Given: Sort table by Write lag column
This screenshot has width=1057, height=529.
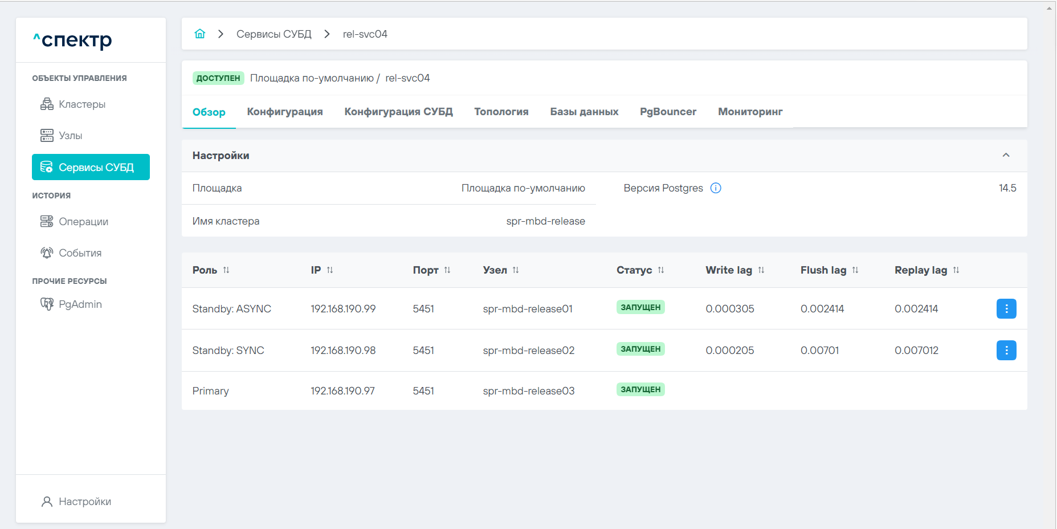Looking at the screenshot, I should (x=761, y=270).
